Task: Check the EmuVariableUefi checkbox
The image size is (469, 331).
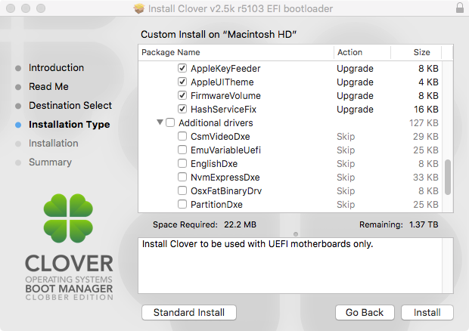Action: (182, 150)
